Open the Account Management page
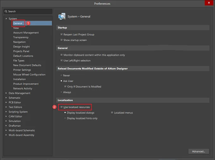The height and width of the screenshot is (160, 215). click(26, 33)
